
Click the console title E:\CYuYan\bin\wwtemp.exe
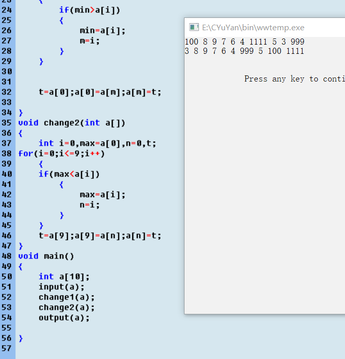(x=253, y=28)
